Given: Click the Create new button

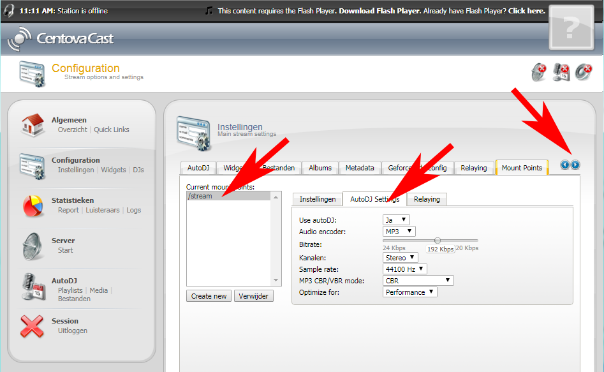Looking at the screenshot, I should pos(209,296).
